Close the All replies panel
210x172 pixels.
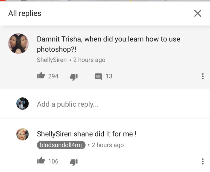(x=198, y=13)
